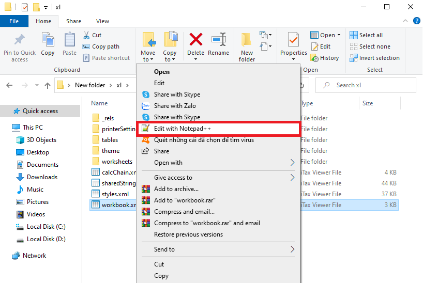Choose Compress to "workbook.rar" and email
The width and height of the screenshot is (423, 283).
pyautogui.click(x=207, y=223)
